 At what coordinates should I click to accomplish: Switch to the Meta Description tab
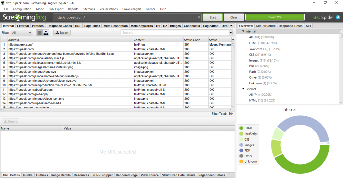pyautogui.click(x=115, y=26)
